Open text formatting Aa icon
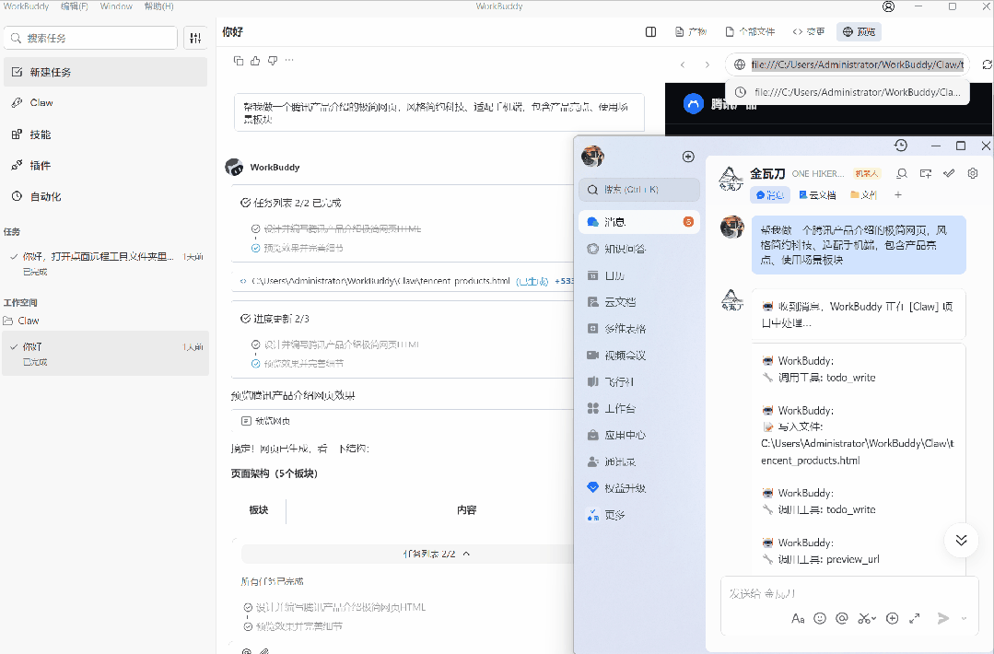Viewport: 994px width, 654px height. point(798,618)
